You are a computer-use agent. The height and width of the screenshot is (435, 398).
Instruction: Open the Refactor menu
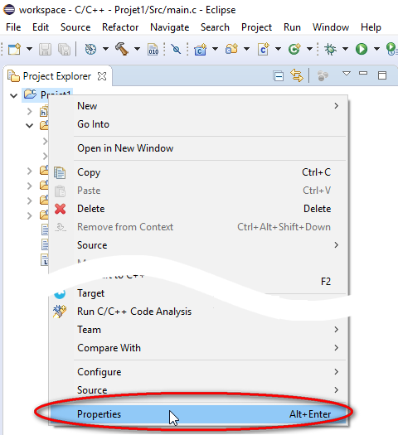coord(120,27)
